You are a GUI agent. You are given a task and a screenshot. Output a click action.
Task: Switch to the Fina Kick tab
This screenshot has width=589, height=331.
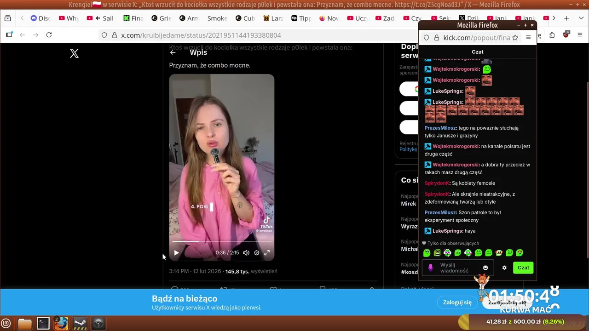click(x=133, y=18)
